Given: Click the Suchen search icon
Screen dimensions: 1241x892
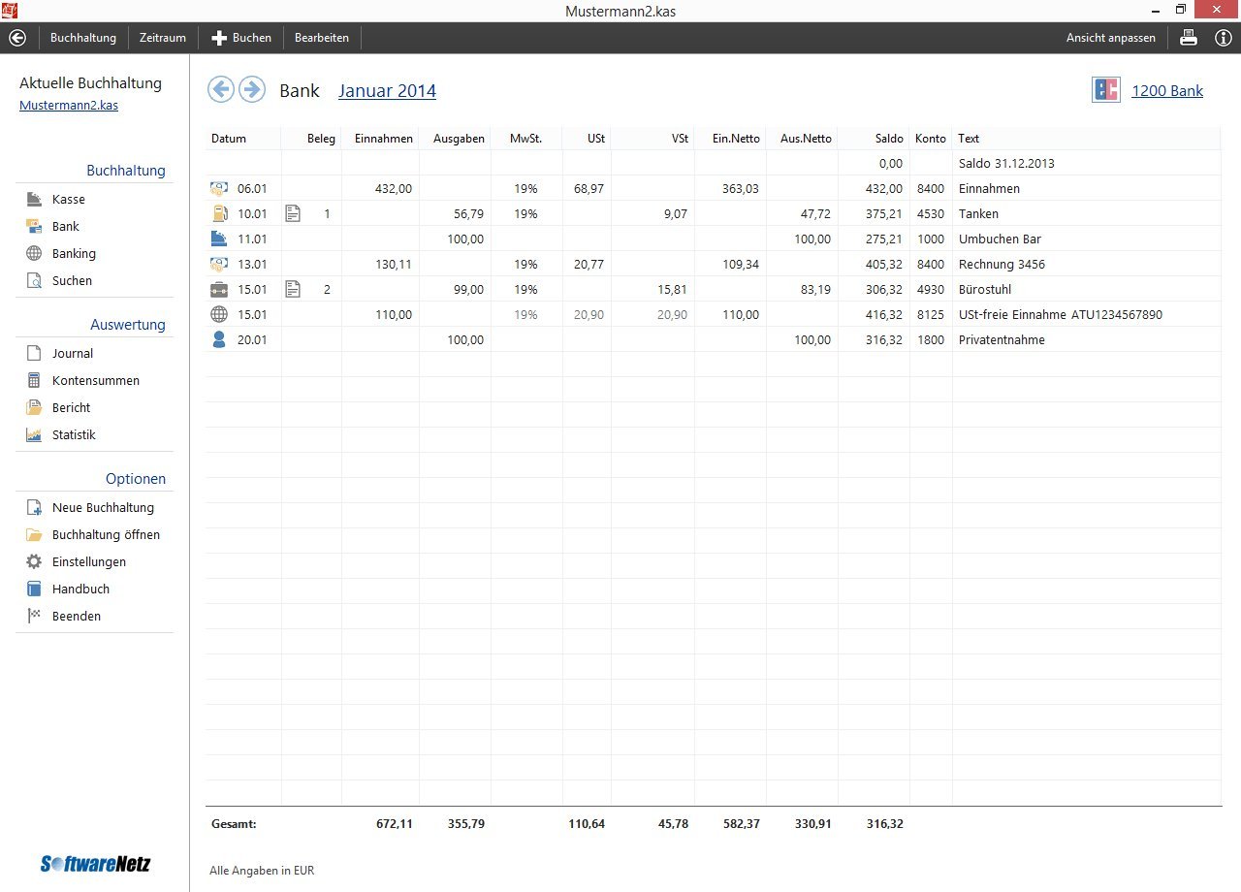Looking at the screenshot, I should tap(34, 280).
